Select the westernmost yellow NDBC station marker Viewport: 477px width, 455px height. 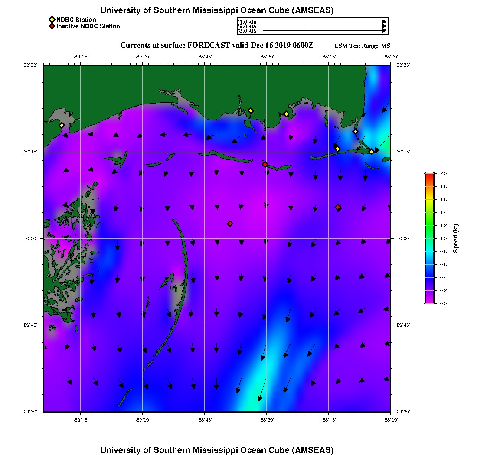point(62,125)
